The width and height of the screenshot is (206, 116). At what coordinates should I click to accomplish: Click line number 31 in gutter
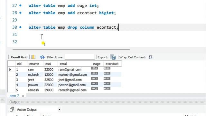coord(14,34)
